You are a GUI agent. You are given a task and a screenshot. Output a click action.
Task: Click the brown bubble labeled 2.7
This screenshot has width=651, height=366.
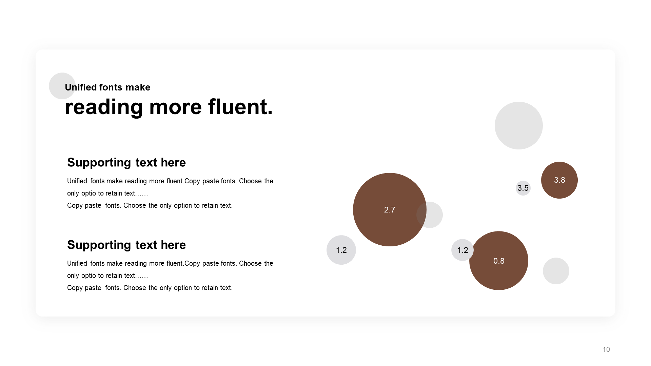(390, 210)
